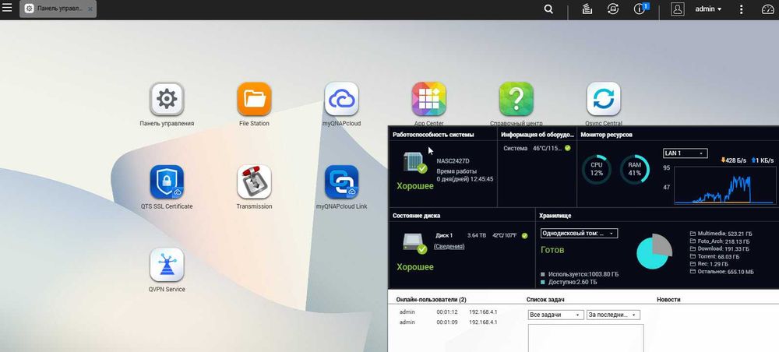Viewport: 779px width, 352px height.
Task: Click Хранилище panel header
Action: [555, 216]
